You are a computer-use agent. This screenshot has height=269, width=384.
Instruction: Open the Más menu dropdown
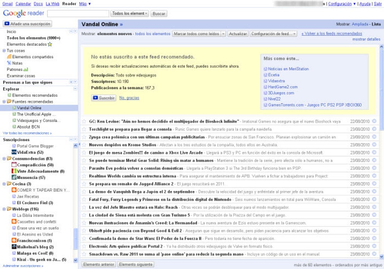point(85,4)
